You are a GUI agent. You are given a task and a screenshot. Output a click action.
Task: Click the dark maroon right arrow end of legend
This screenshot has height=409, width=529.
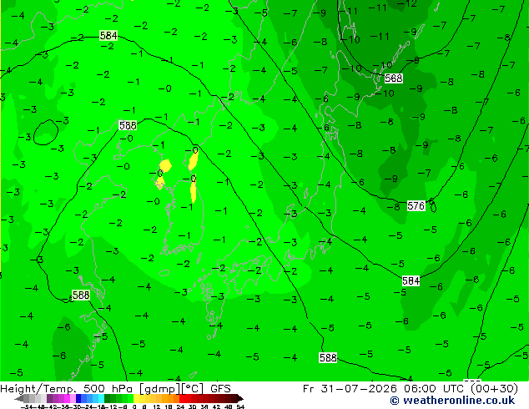pos(240,399)
